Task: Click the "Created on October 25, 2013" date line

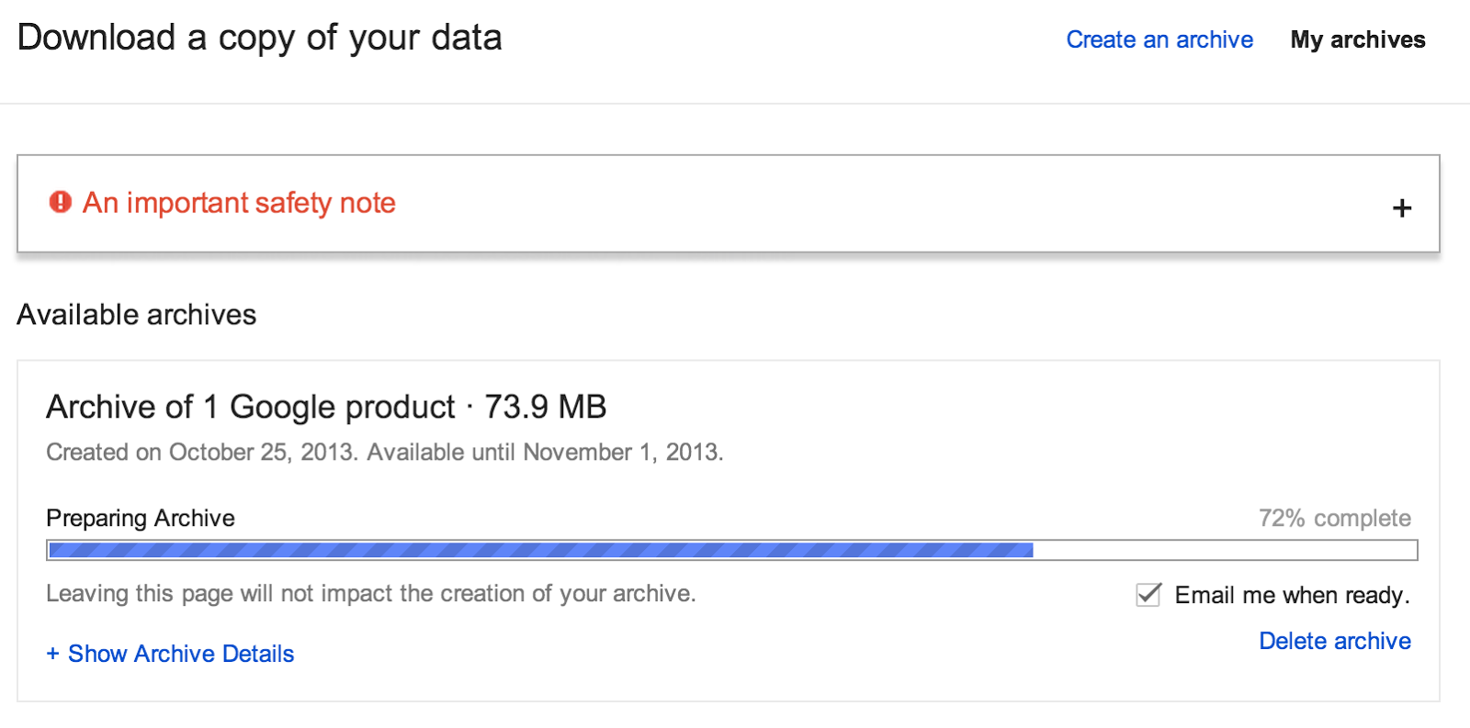Action: pyautogui.click(x=384, y=453)
